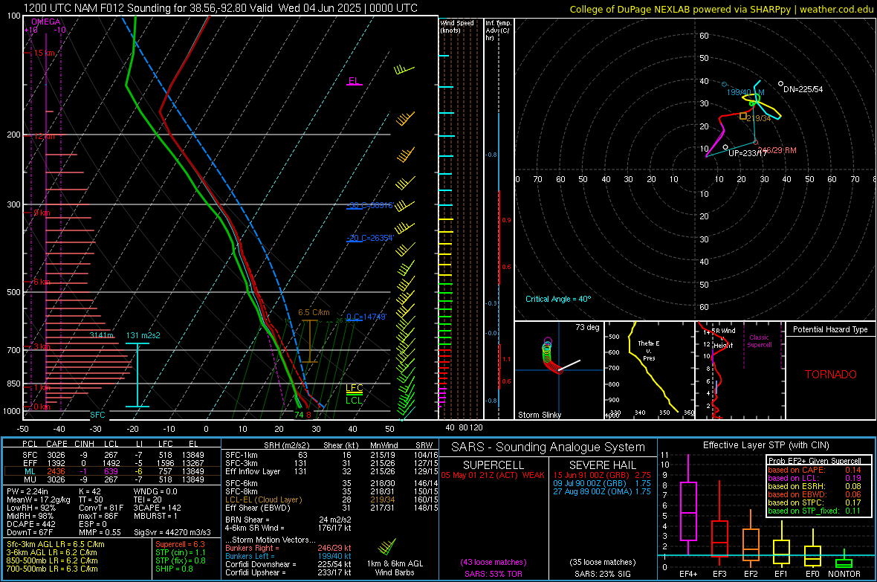Click the Critical Angle = 40° text
This screenshot has width=877, height=582.
click(558, 299)
